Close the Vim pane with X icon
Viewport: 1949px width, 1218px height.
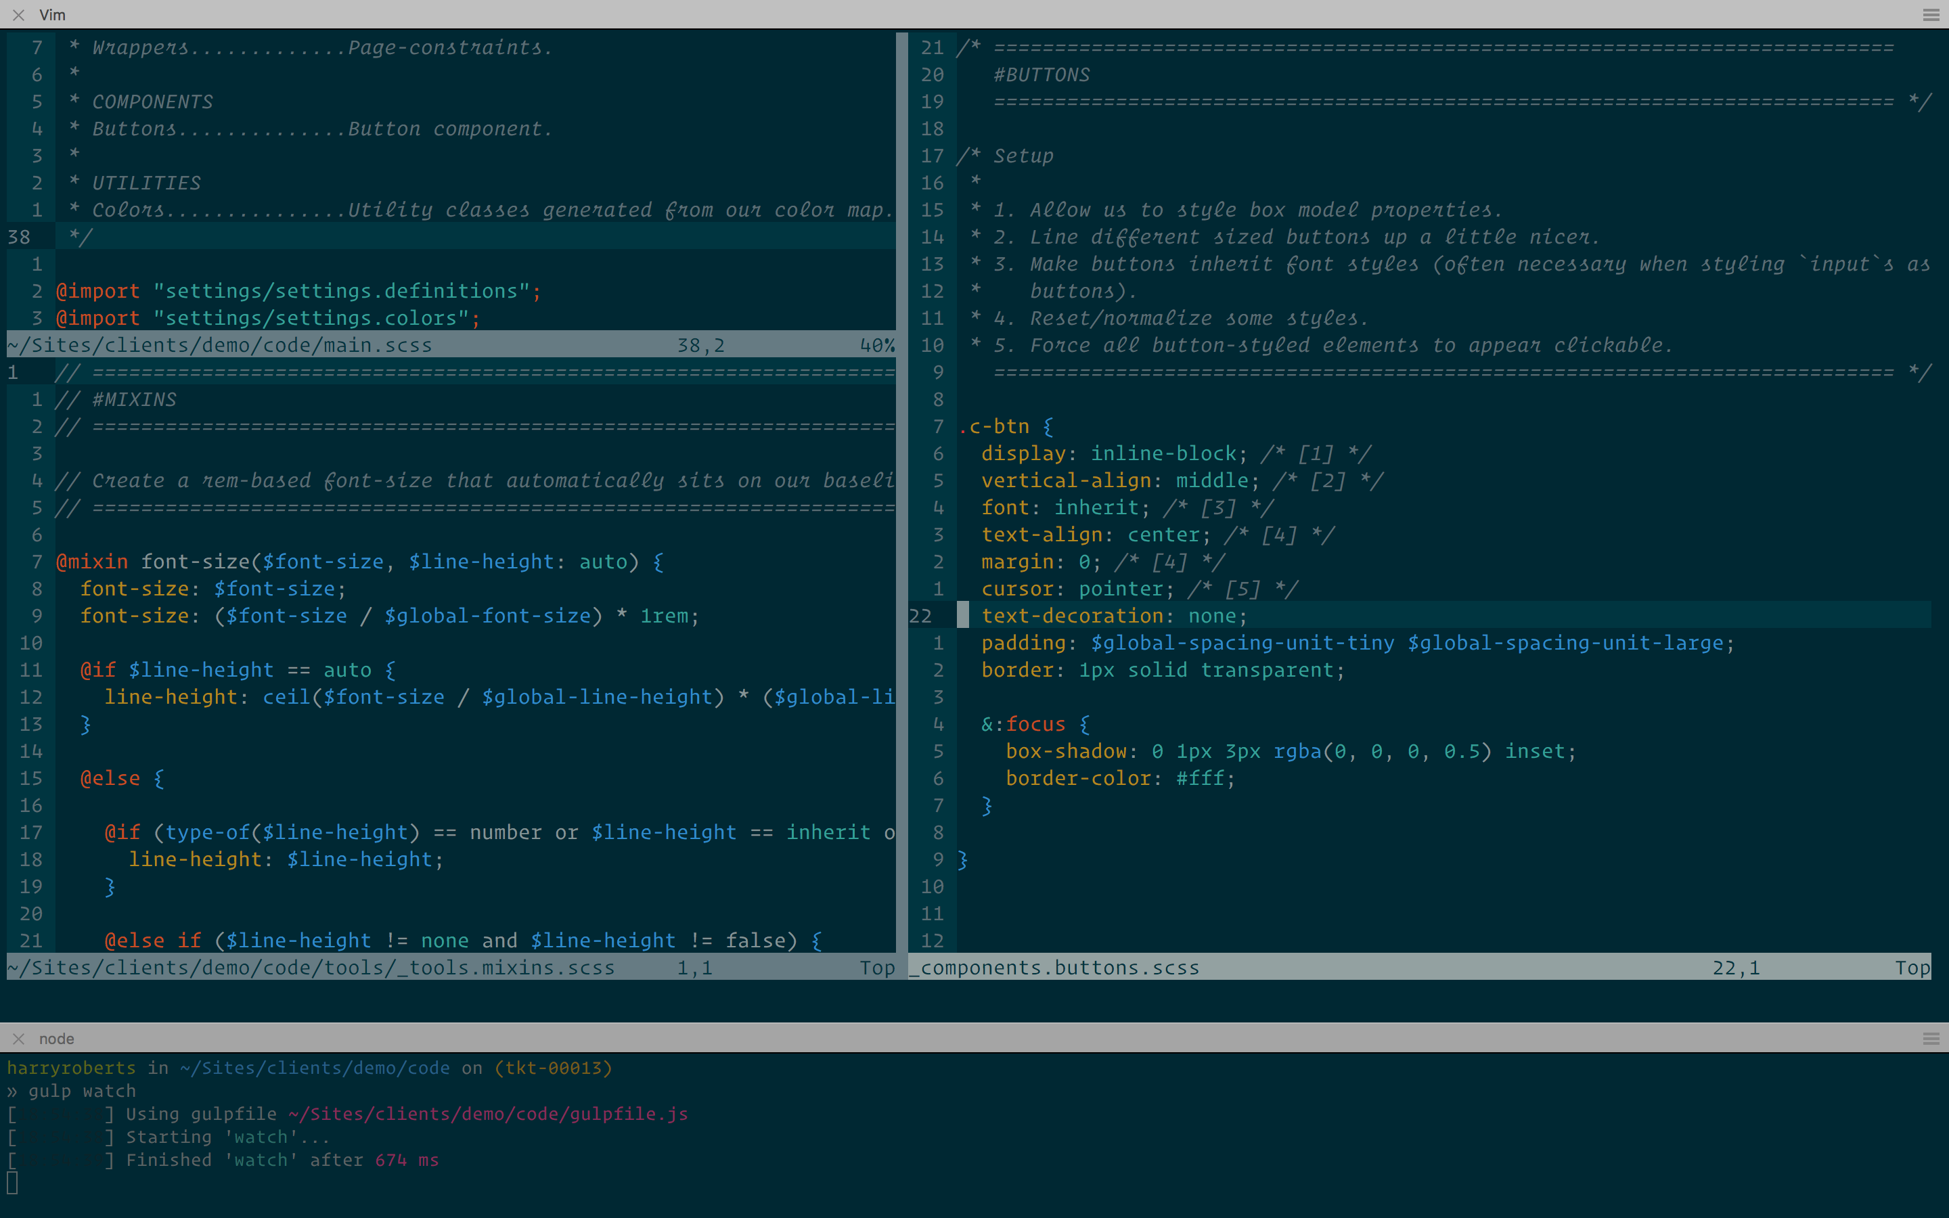(18, 14)
